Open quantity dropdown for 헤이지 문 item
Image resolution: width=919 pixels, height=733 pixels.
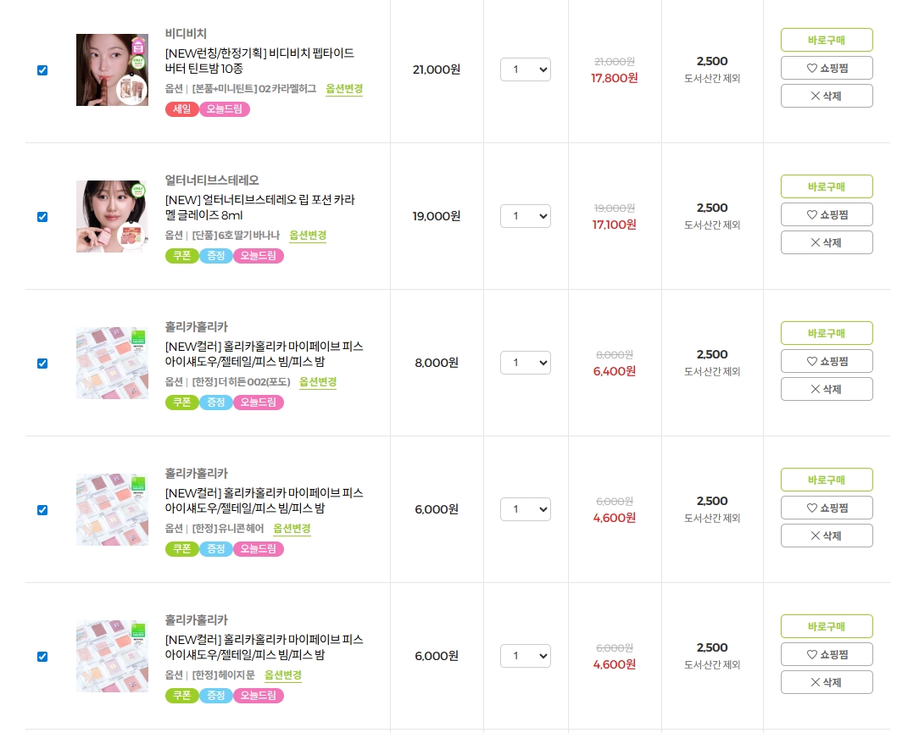pos(526,656)
